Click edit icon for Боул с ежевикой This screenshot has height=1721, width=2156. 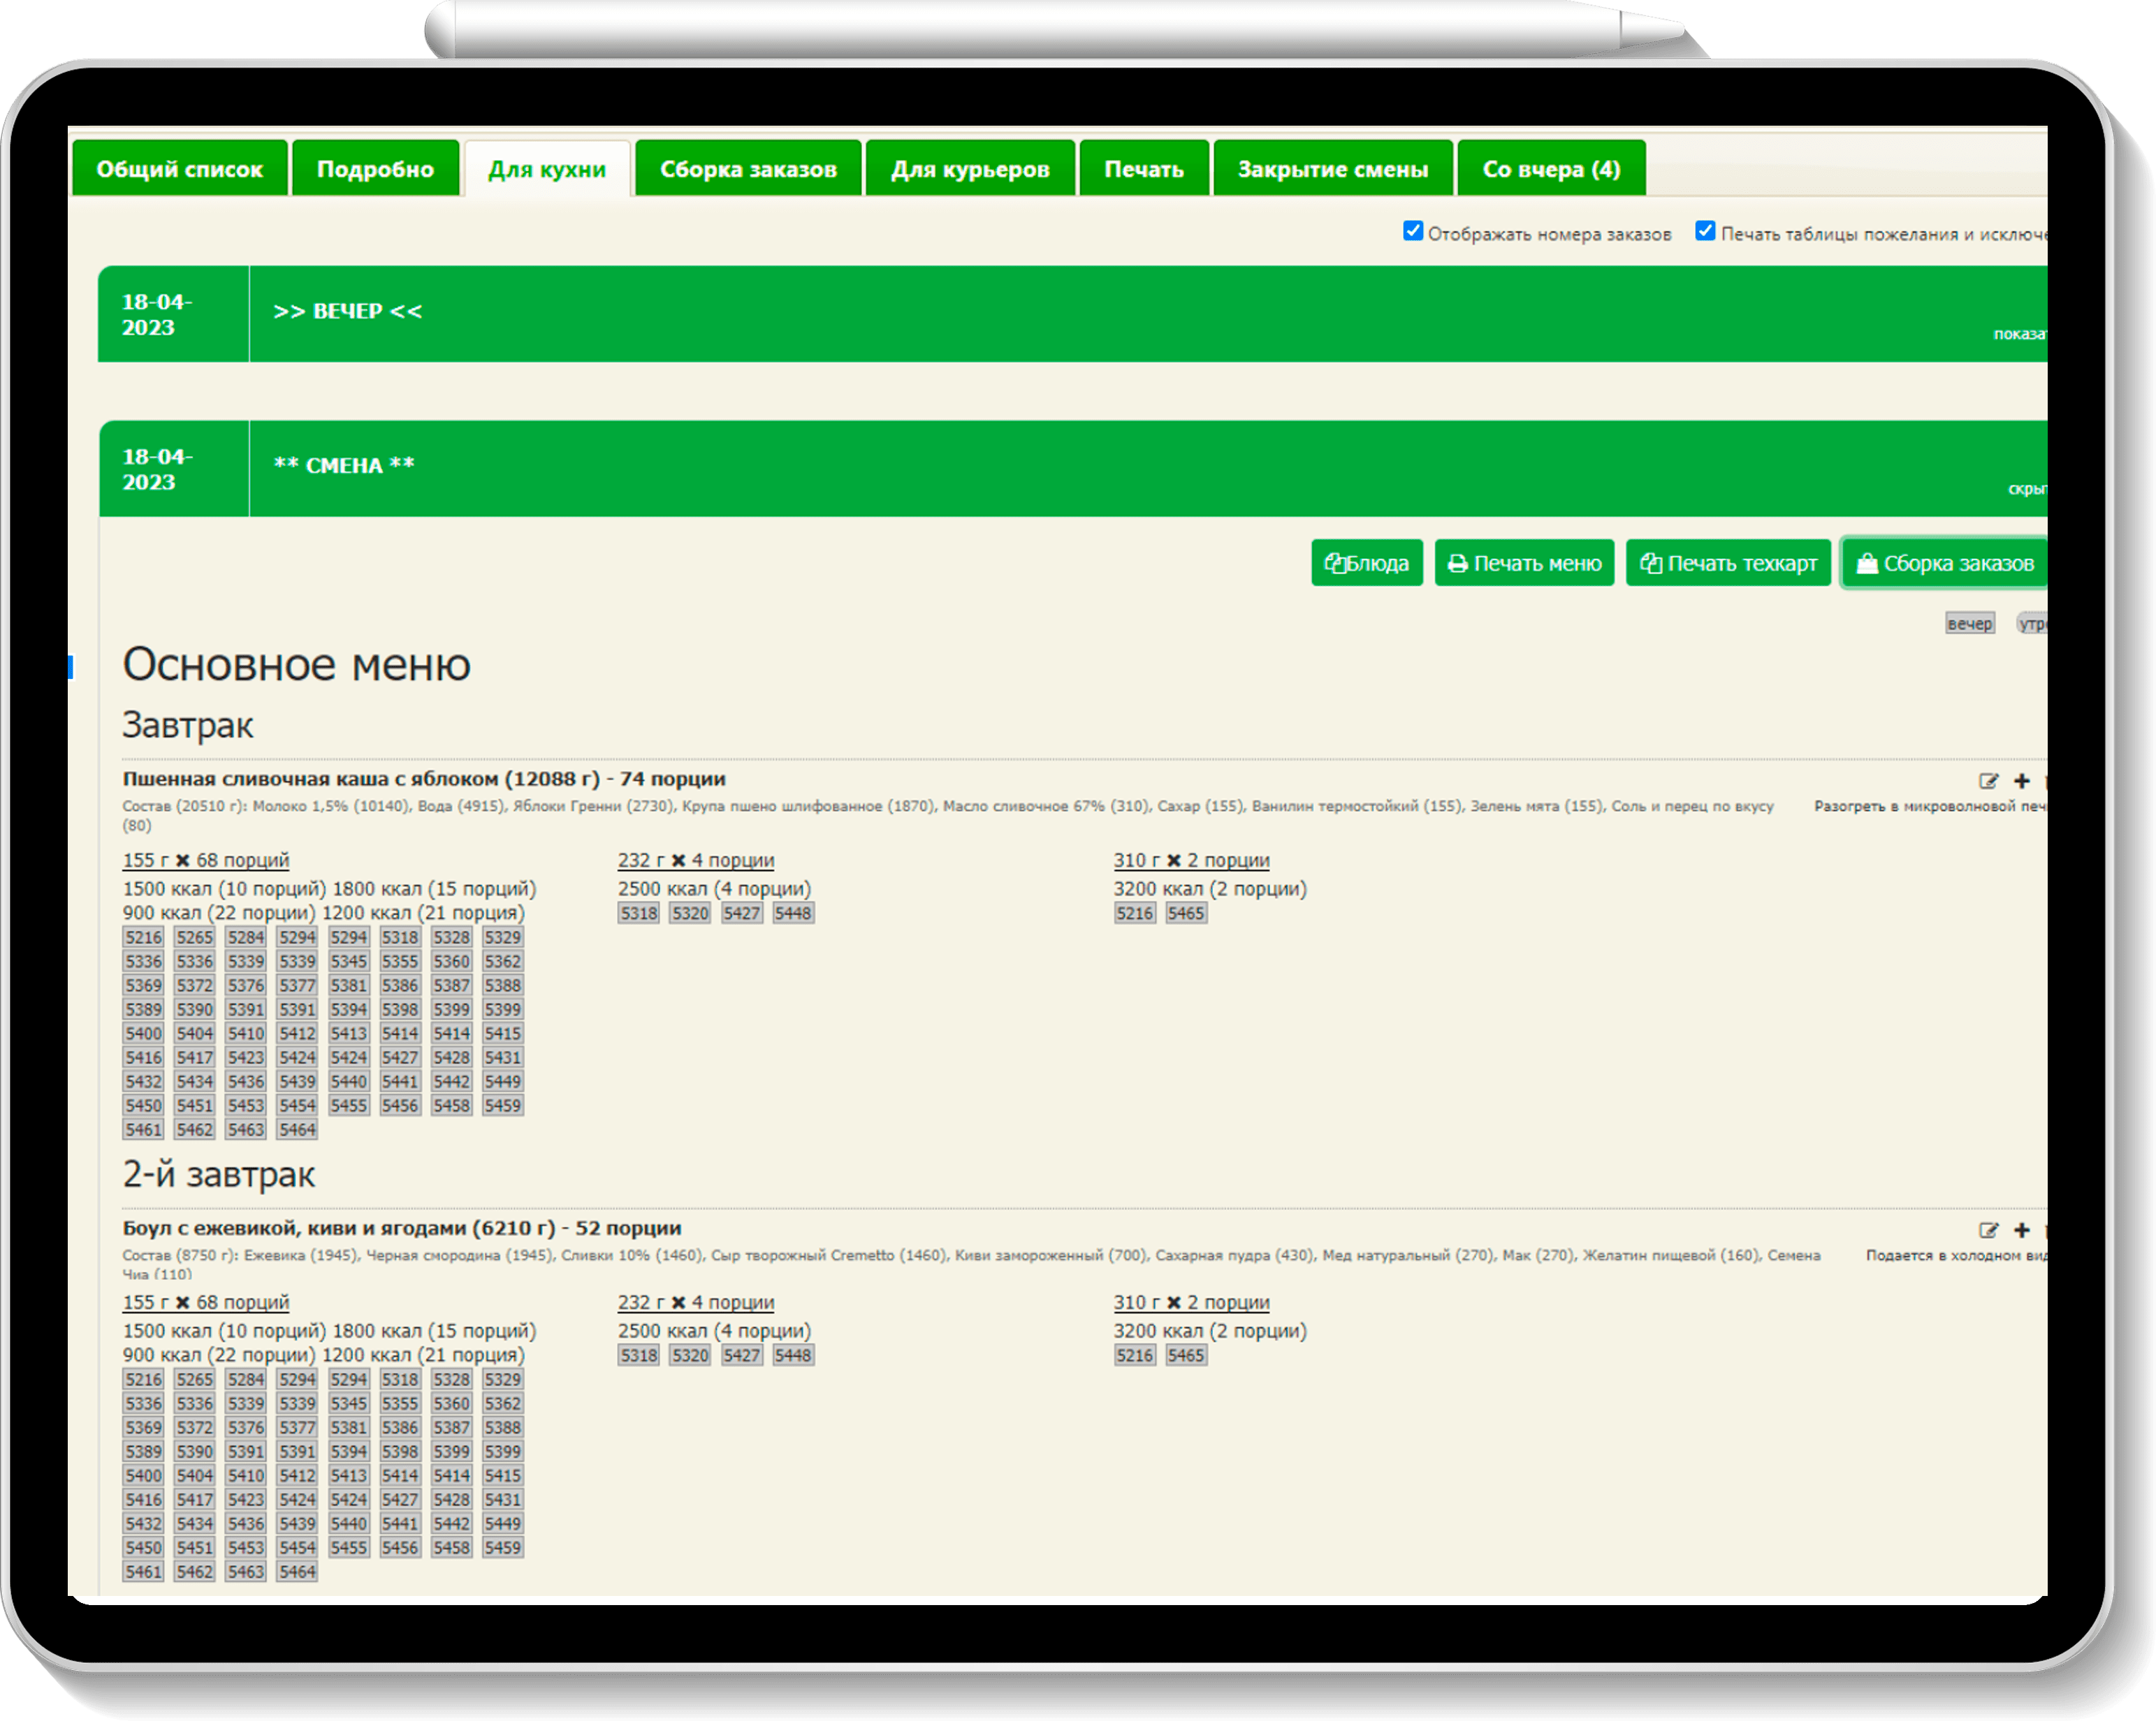click(x=1988, y=1230)
